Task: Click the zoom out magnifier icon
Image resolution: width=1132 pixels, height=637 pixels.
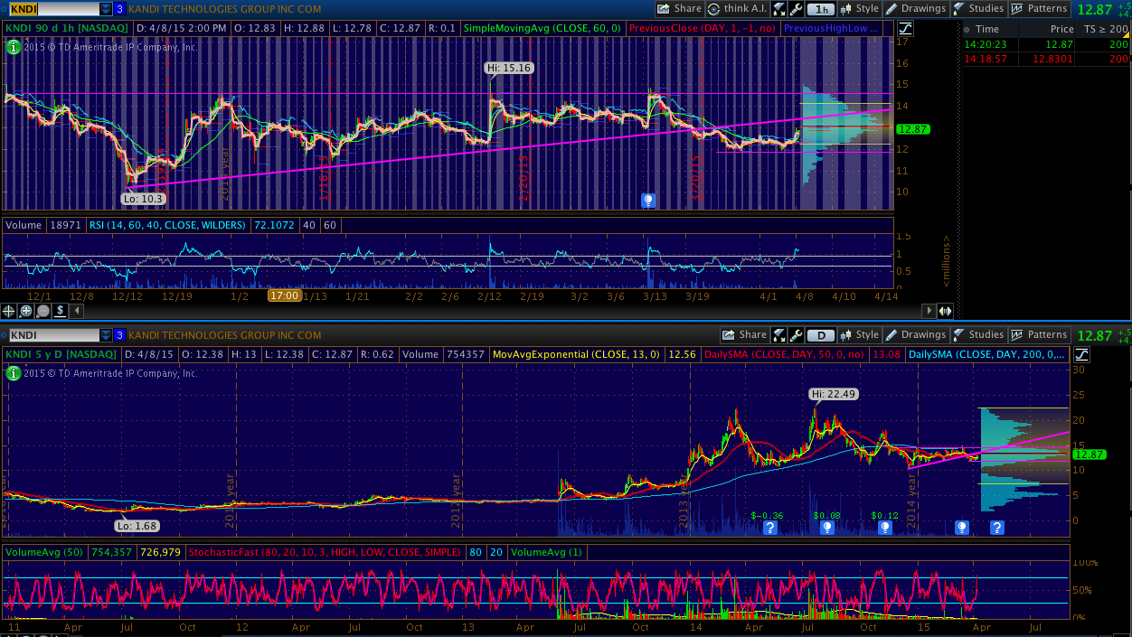Action: click(x=42, y=311)
